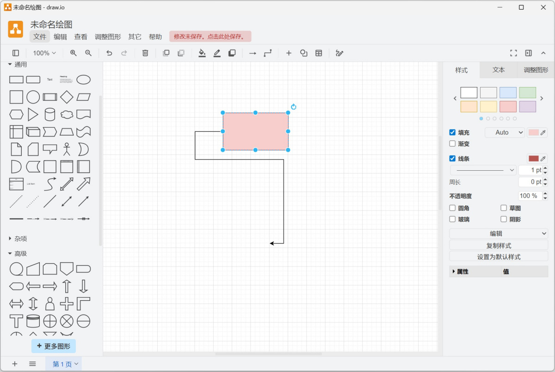
Task: Pick the green color swatch in style panel
Action: pyautogui.click(x=527, y=92)
